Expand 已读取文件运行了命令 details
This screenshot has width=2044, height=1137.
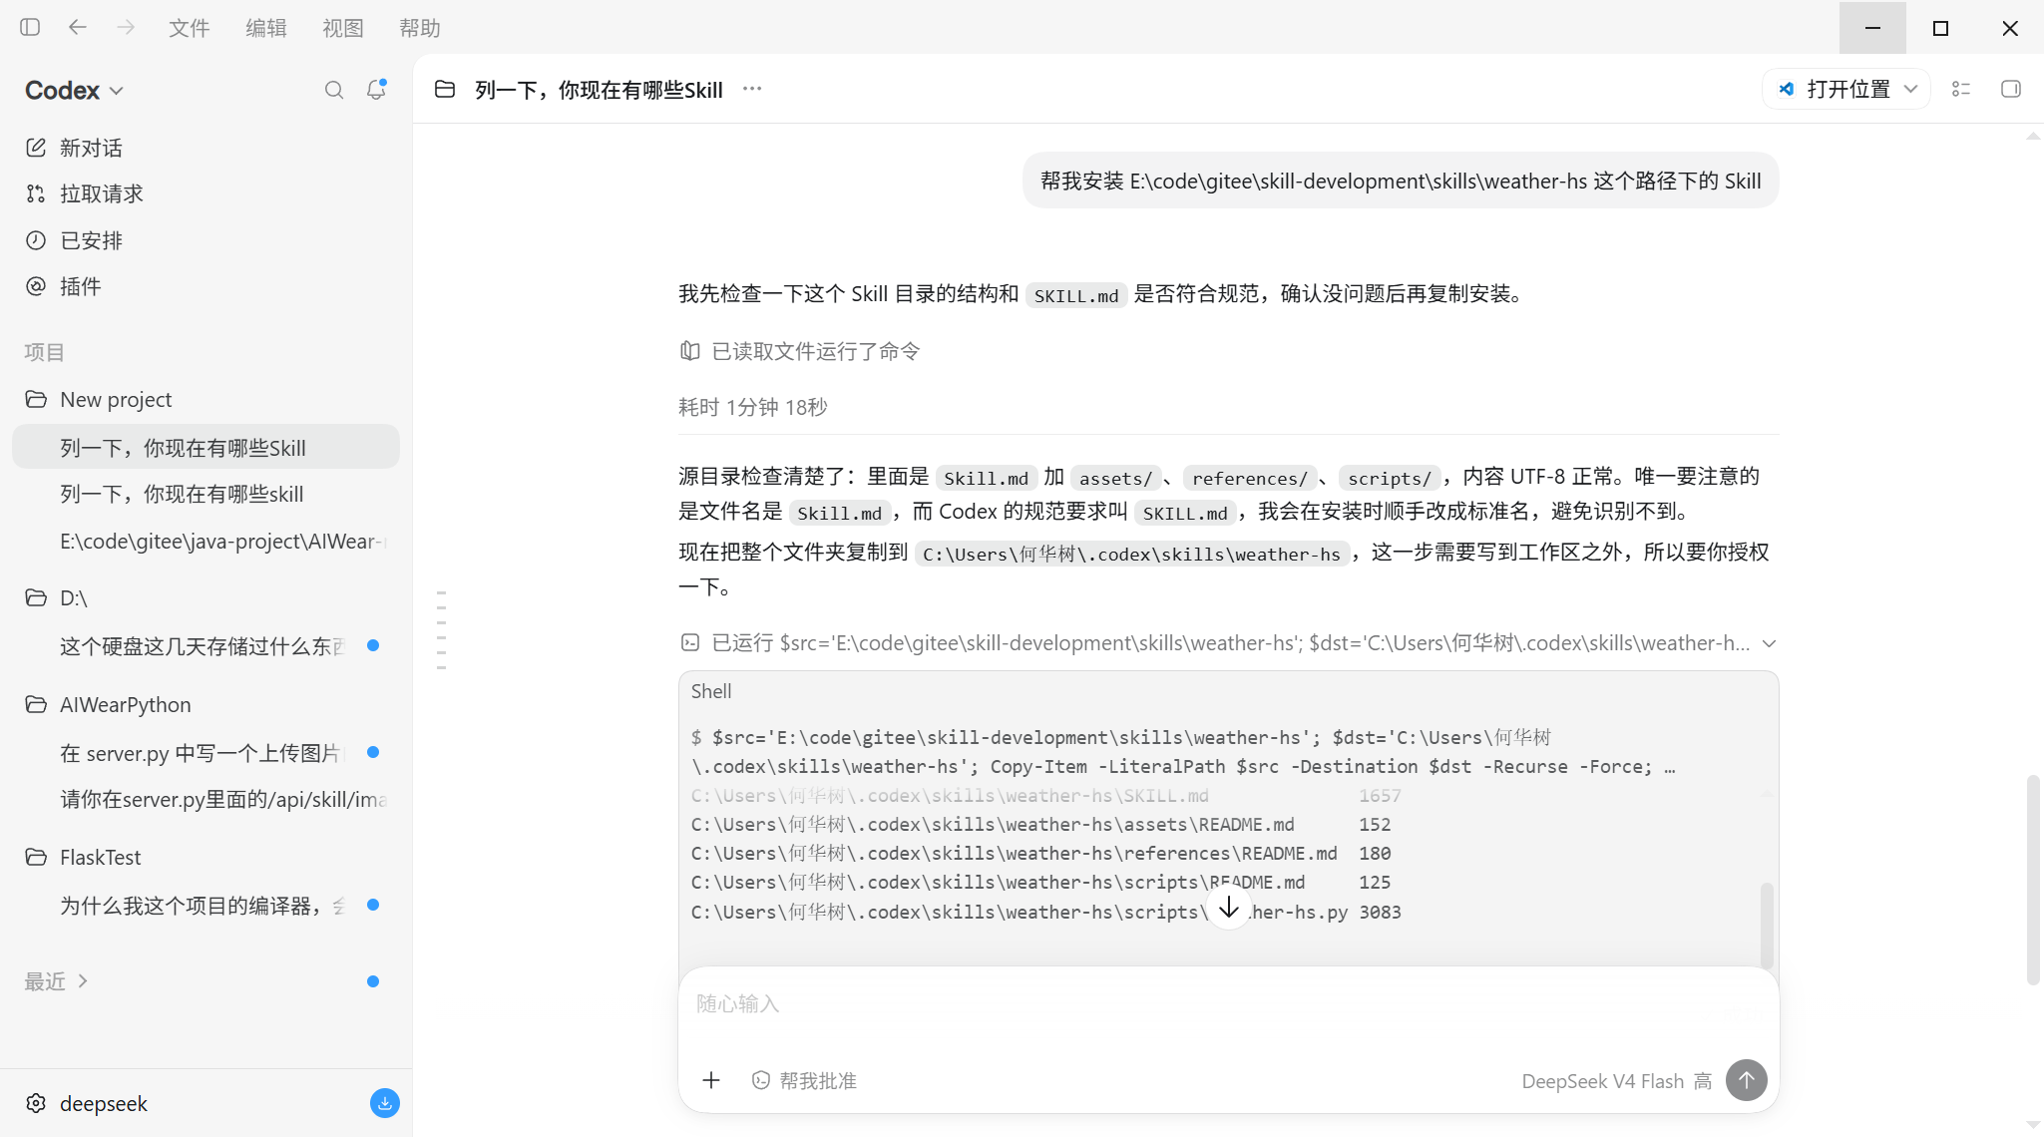(800, 351)
